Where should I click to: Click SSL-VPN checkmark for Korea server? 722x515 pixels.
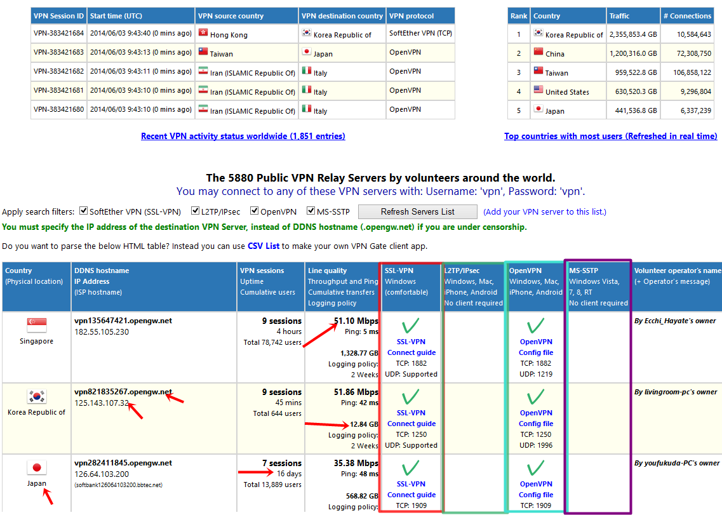point(411,397)
